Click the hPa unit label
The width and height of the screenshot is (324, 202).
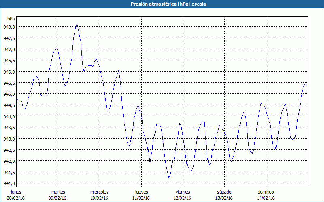[x=11, y=19]
